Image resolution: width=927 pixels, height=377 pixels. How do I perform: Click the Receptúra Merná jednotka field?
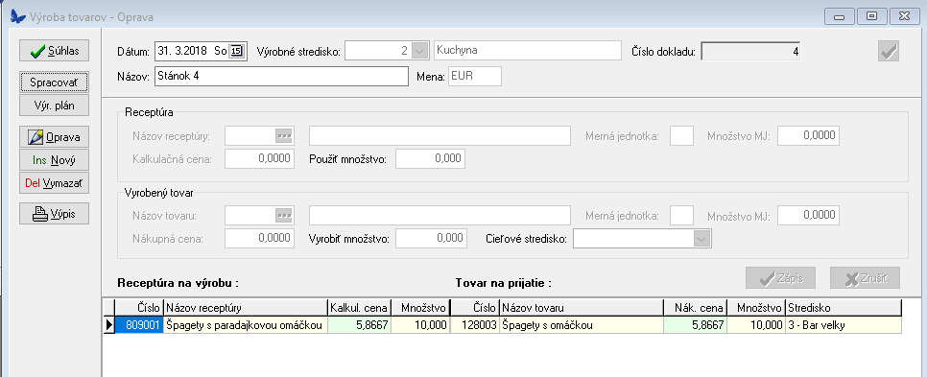(681, 136)
